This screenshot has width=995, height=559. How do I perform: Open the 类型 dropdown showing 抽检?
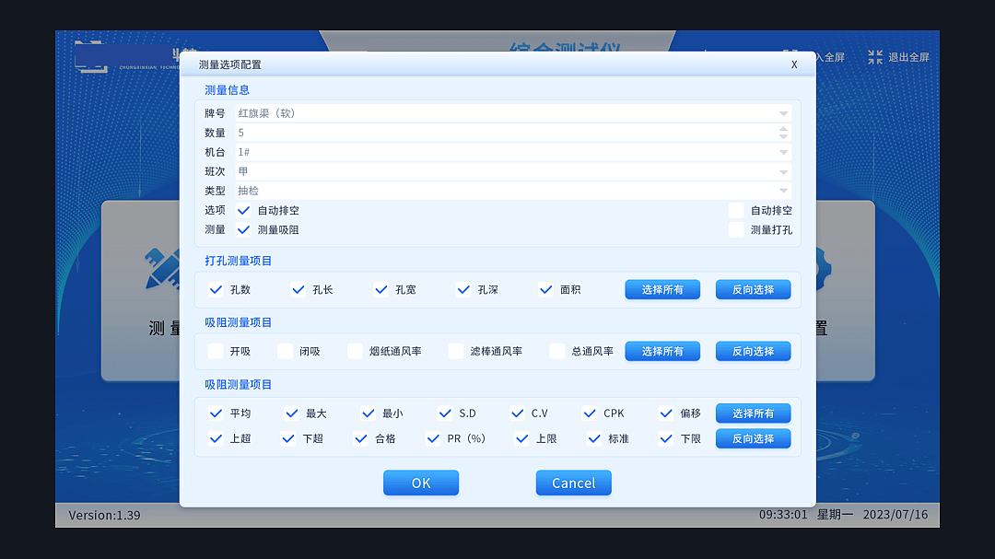[783, 191]
